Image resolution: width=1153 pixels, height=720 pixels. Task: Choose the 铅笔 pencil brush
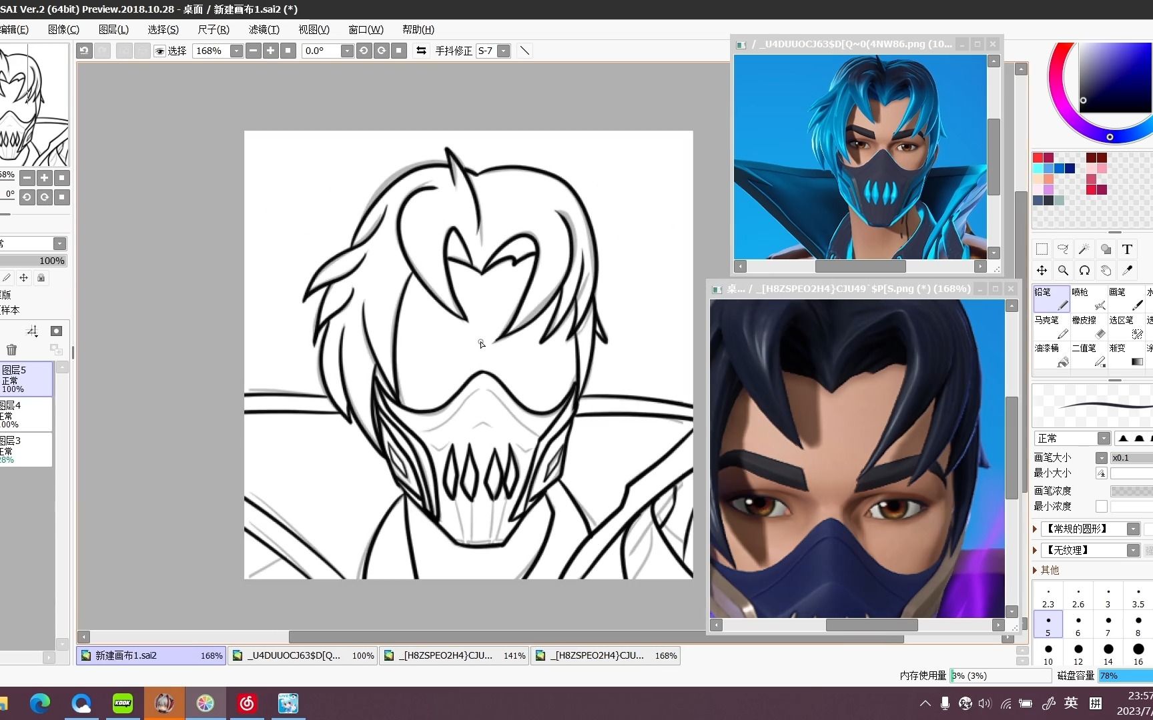[1052, 299]
